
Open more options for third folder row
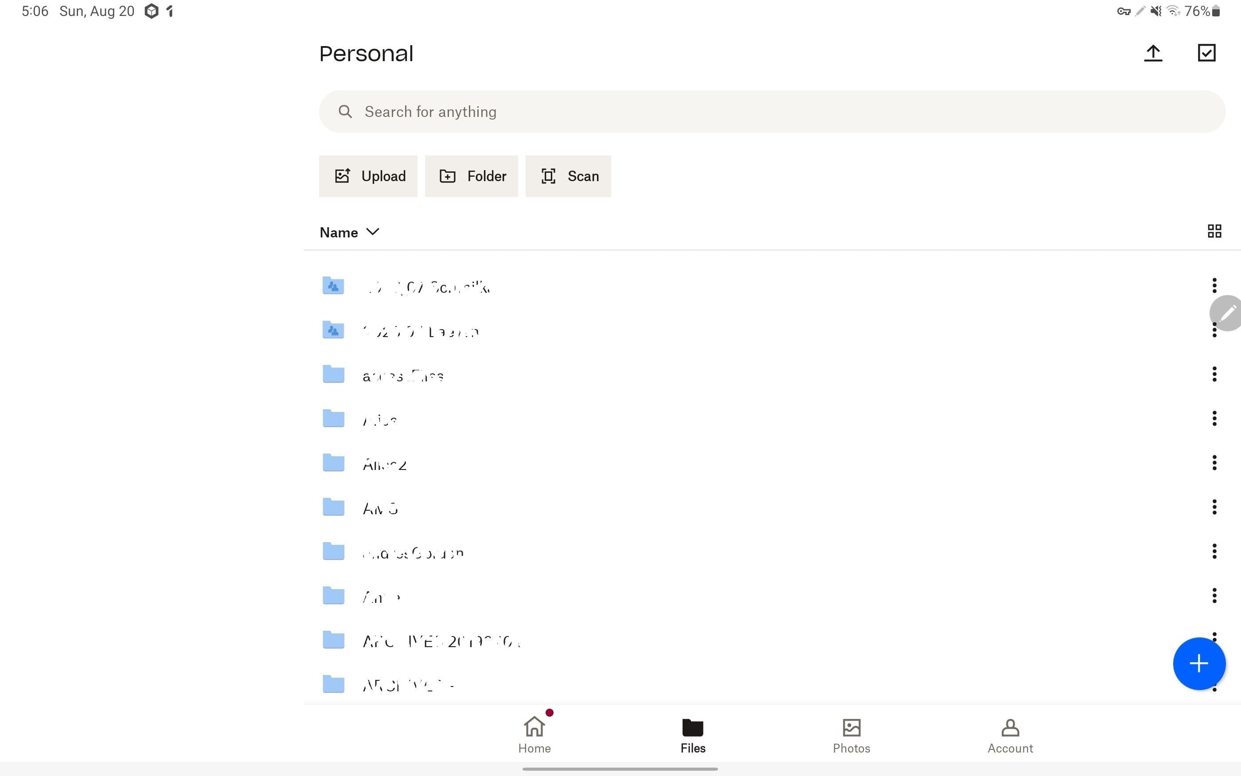click(x=1214, y=374)
